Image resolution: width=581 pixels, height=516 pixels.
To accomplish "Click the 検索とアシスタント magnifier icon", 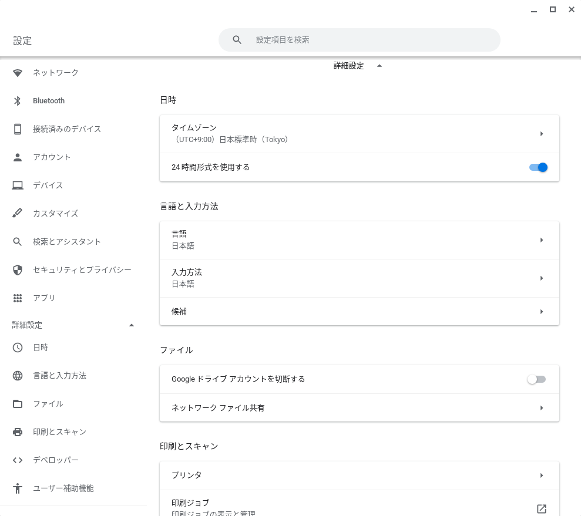I will pyautogui.click(x=18, y=242).
